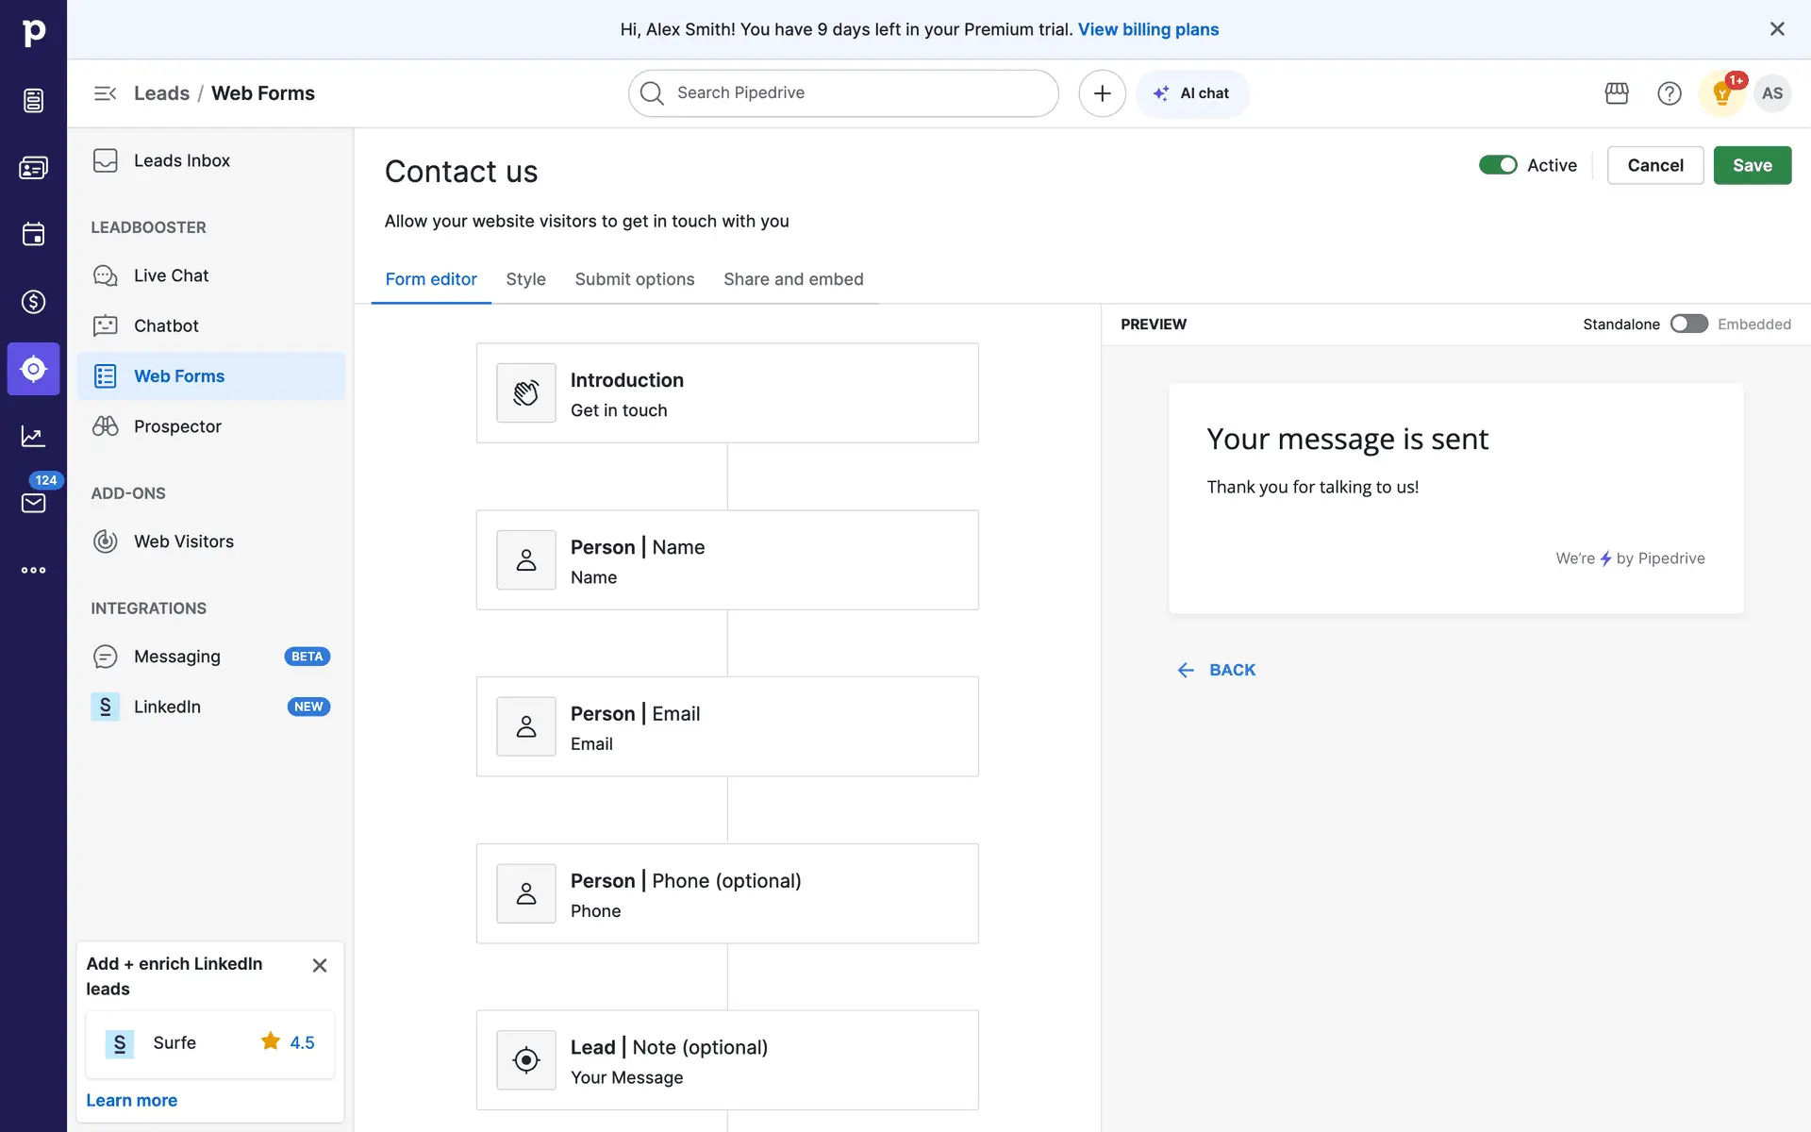Expand the more options dots in sidebar

33,570
